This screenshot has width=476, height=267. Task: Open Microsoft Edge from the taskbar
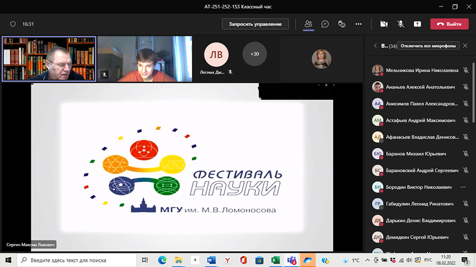(x=162, y=260)
